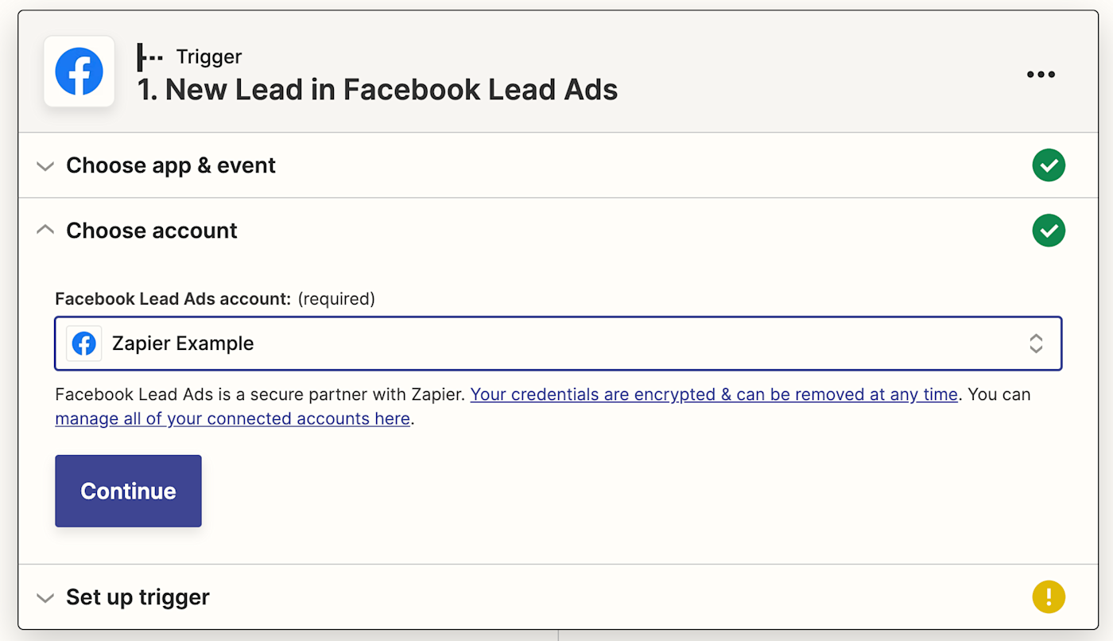The height and width of the screenshot is (641, 1113).
Task: Expand Set up trigger chevron
Action: point(46,597)
